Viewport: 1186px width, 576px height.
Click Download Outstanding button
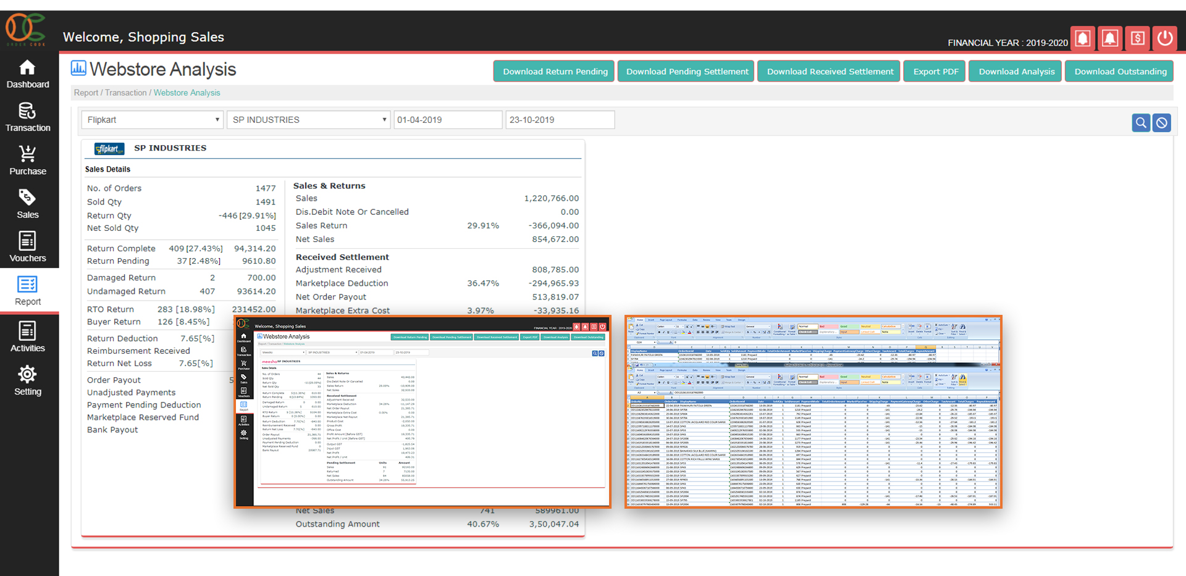[1120, 72]
